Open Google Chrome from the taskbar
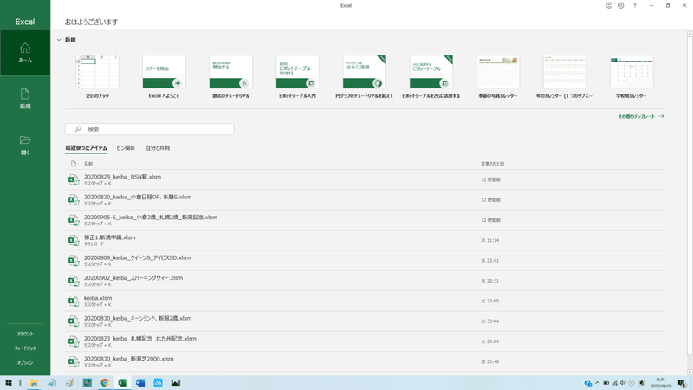Screen dimensions: 693x390 (105, 383)
